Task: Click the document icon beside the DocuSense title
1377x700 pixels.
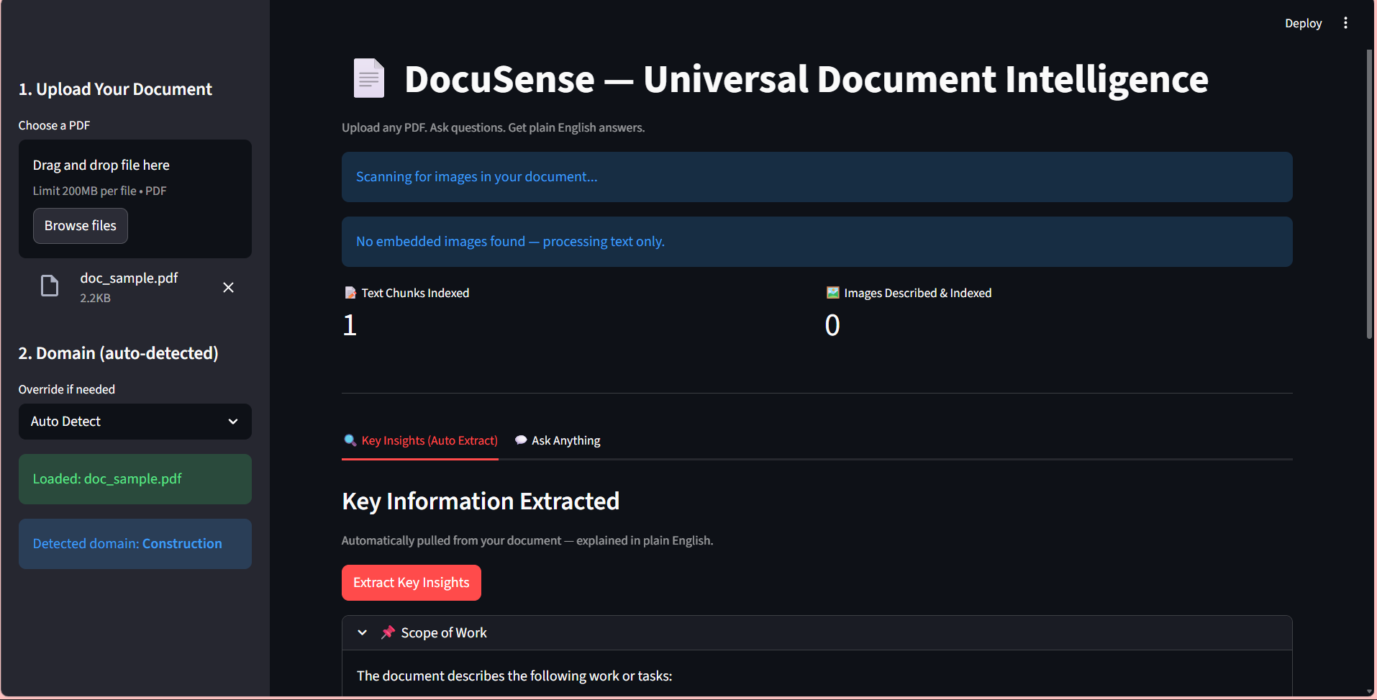Action: pyautogui.click(x=368, y=78)
